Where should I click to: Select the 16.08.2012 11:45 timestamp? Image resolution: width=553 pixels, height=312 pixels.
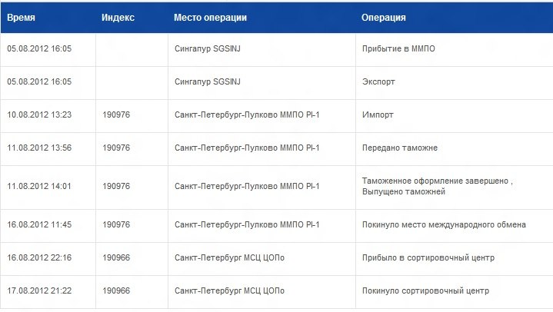(39, 224)
